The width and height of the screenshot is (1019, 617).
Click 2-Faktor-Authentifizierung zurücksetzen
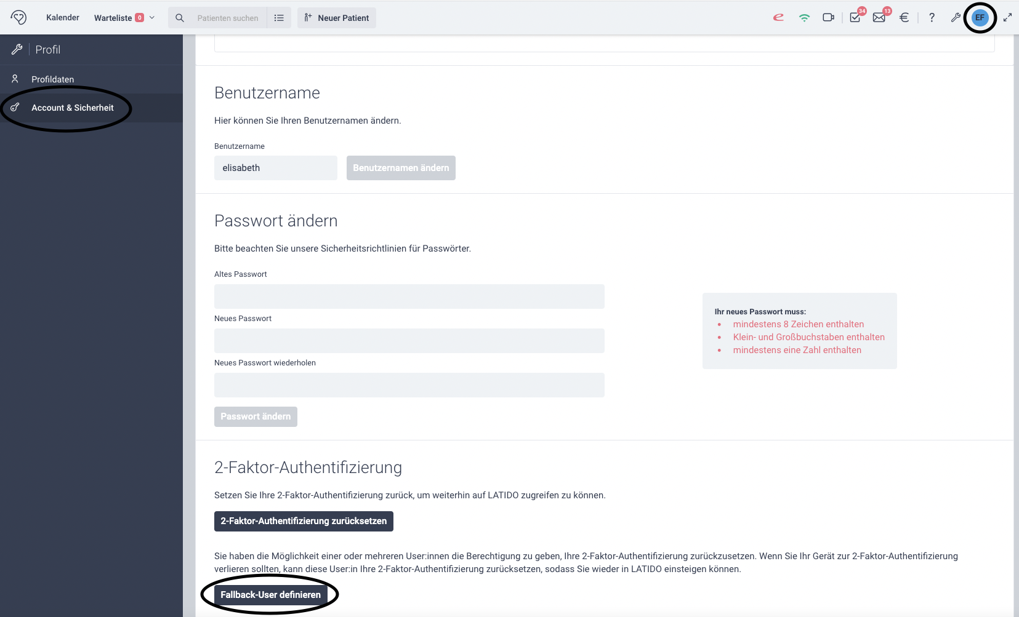[x=303, y=521]
